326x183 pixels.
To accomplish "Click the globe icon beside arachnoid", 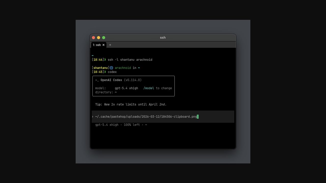I will point(111,68).
